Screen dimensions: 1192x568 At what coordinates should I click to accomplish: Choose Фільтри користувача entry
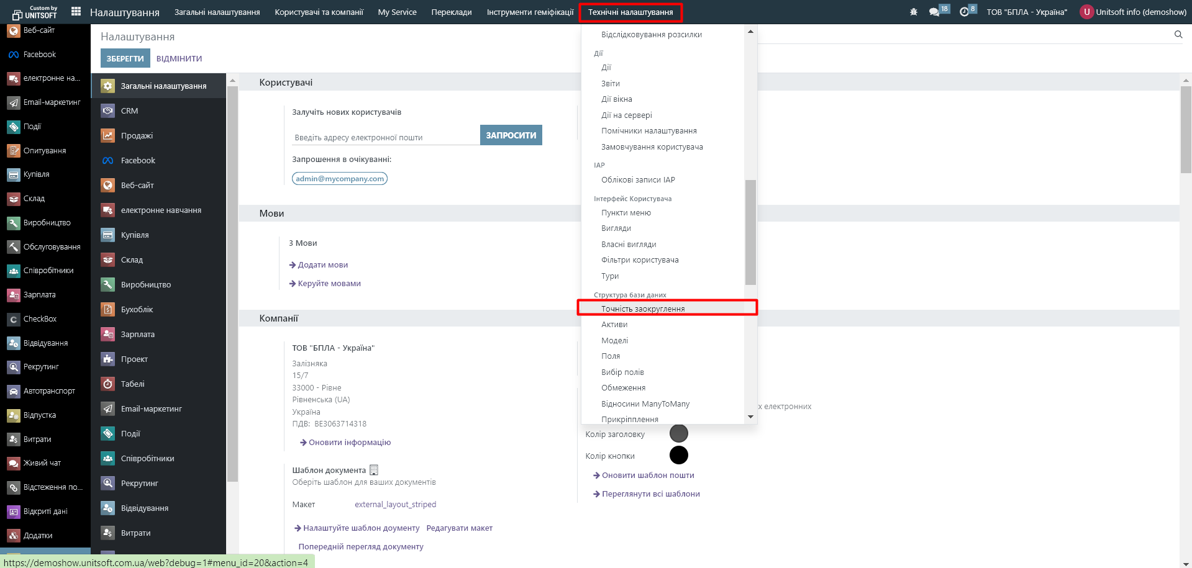[663, 260]
